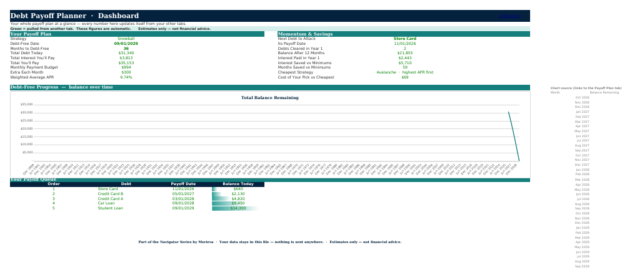The height and width of the screenshot is (278, 632).
Task: Click the Store Card balance bar $640
Action: [238, 189]
